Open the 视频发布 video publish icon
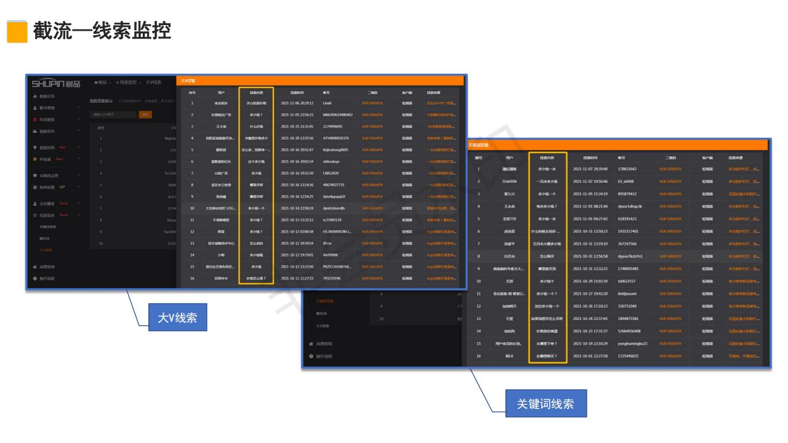788x443 pixels. [34, 132]
